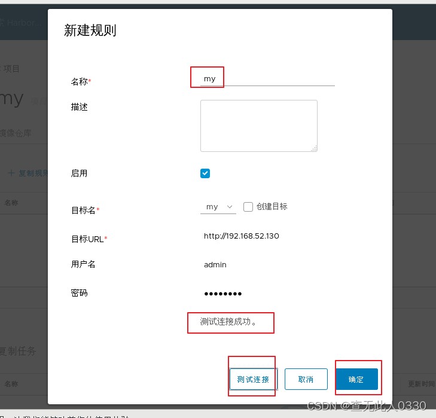The width and height of the screenshot is (436, 418).
Task: Confirm with the 确定 button
Action: (356, 379)
